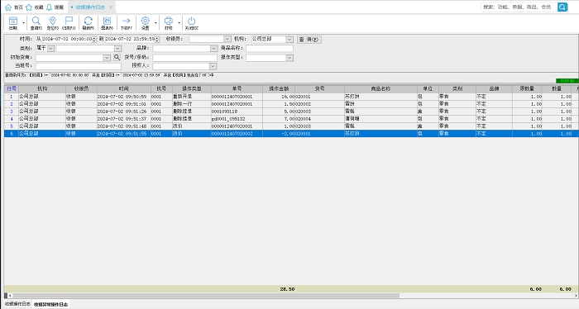Select the 收银操作日志 bottom sheet tab
This screenshot has width=579, height=309.
point(17,304)
